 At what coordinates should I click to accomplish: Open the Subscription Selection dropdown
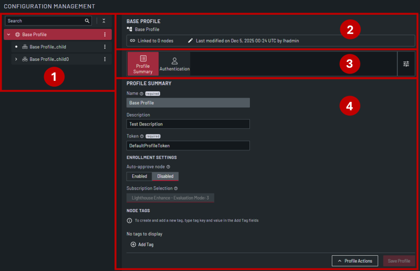pos(170,198)
